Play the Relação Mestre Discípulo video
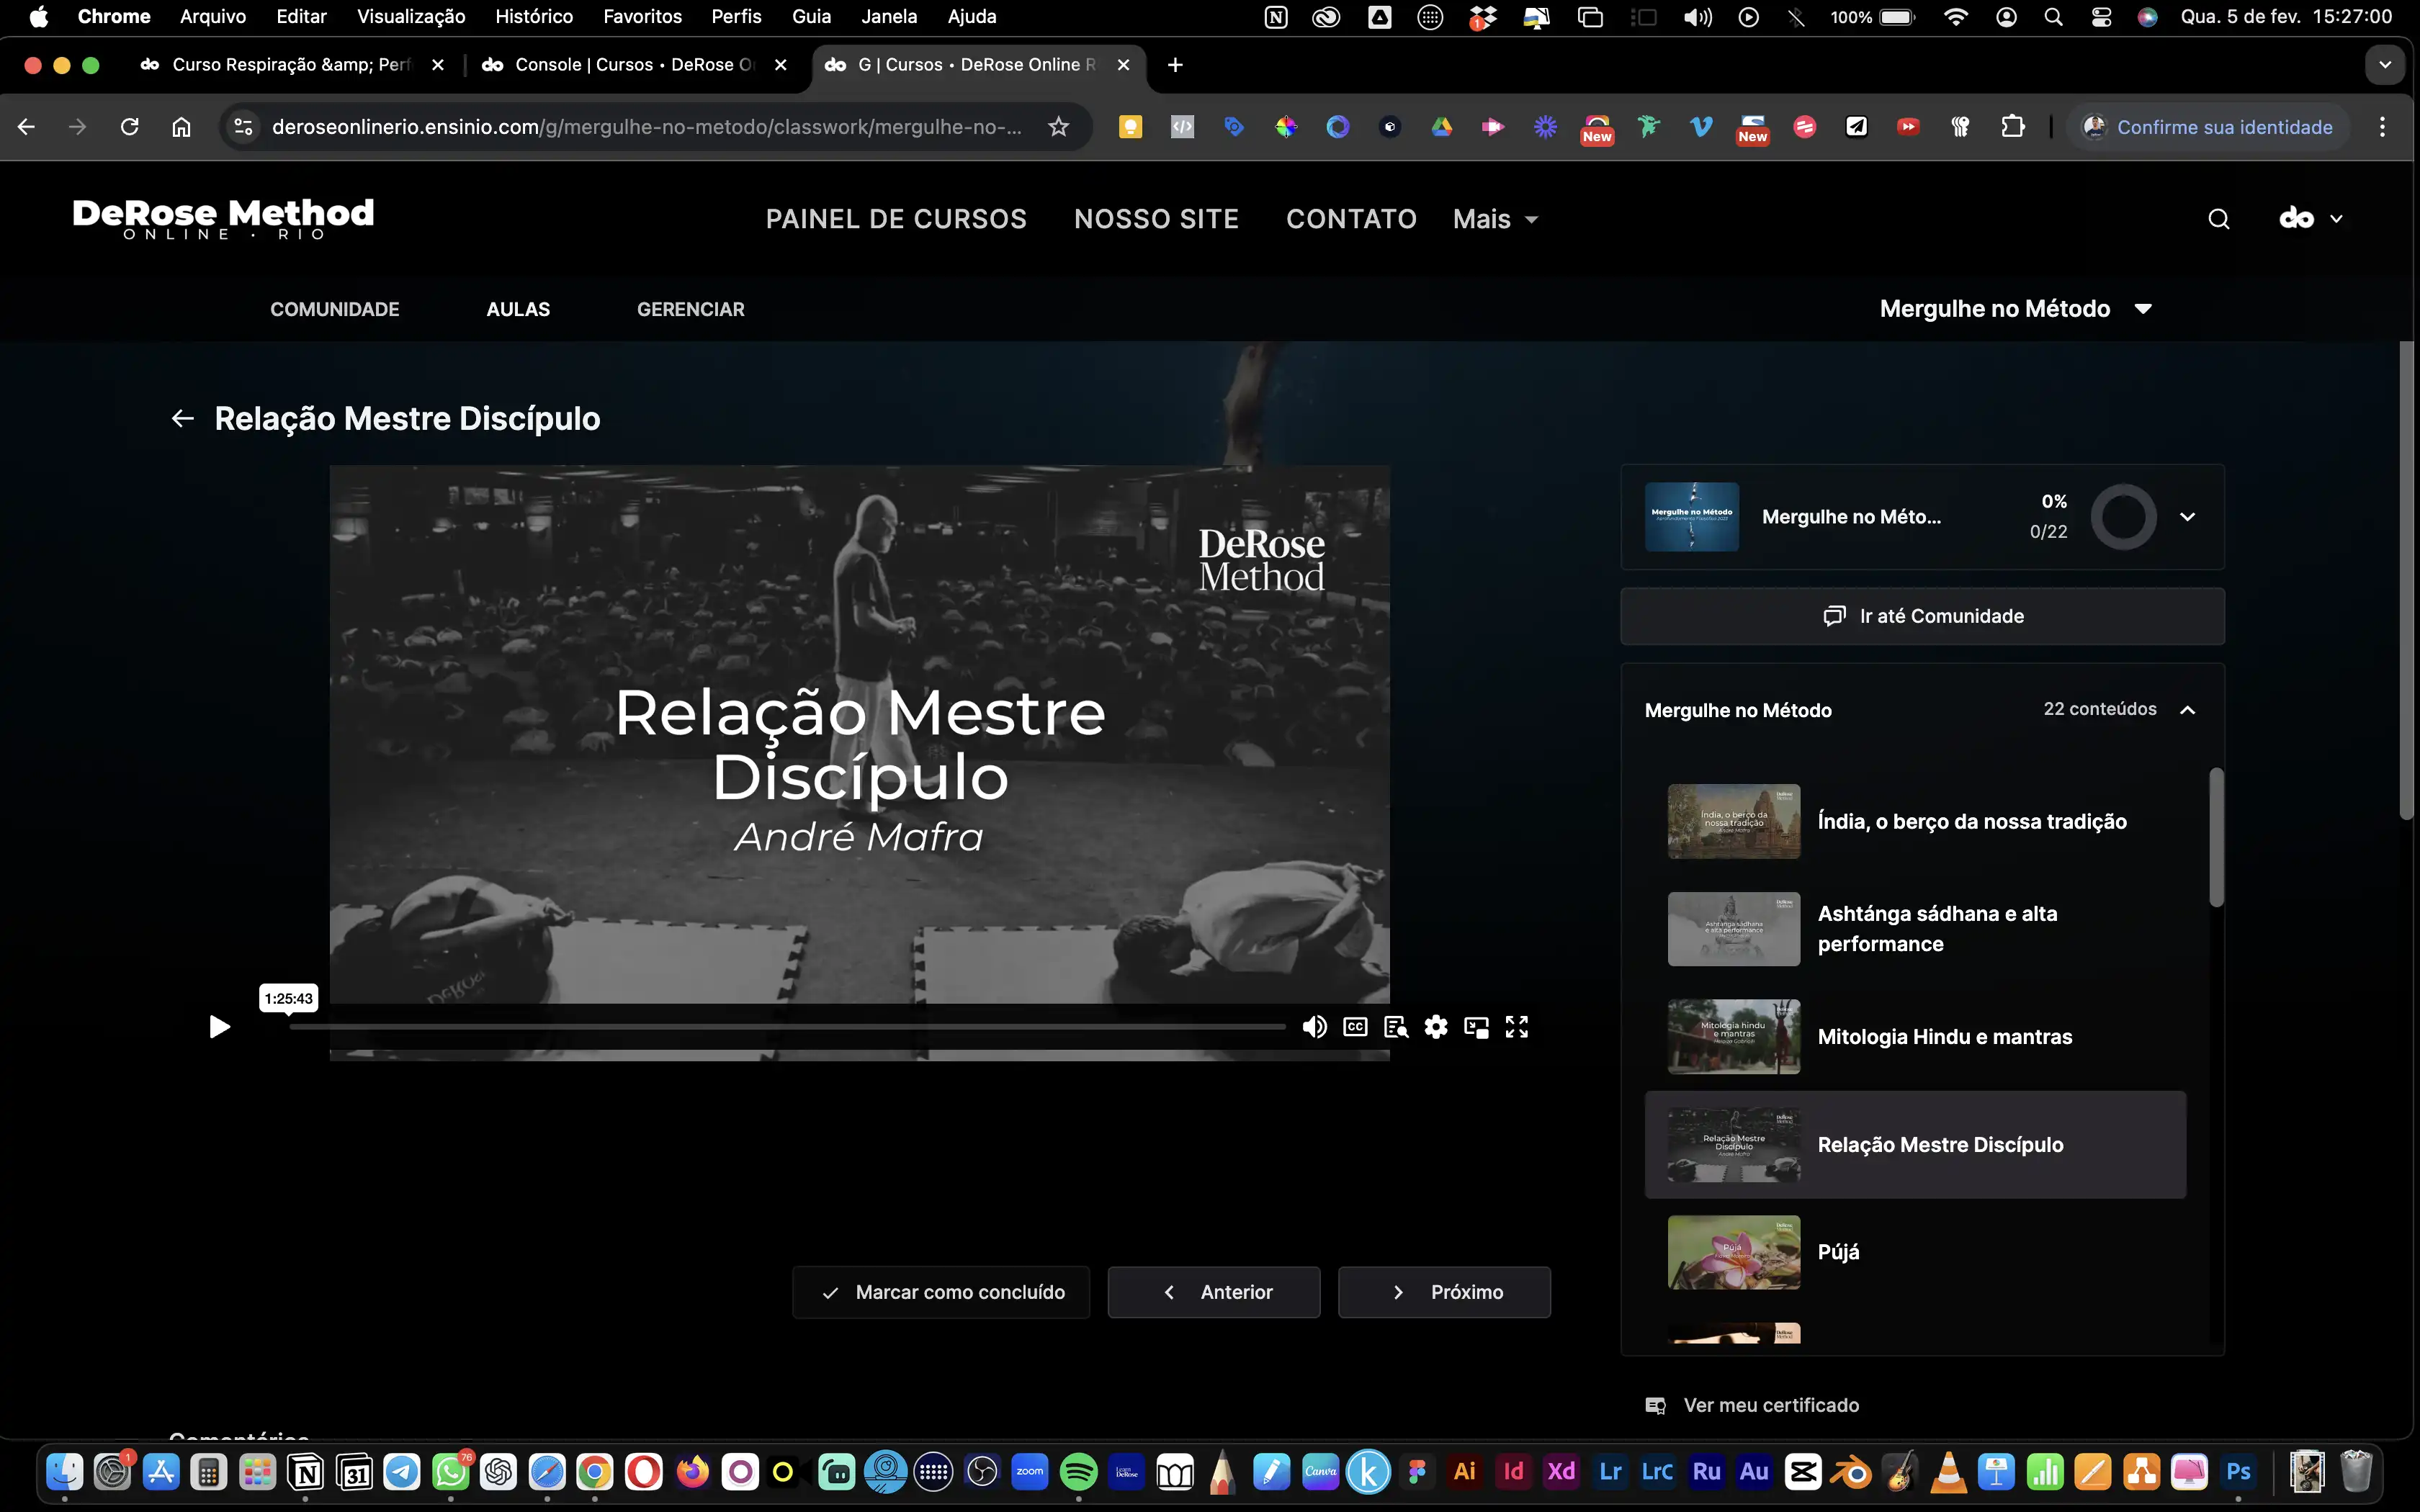2420x1512 pixels. 219,1027
